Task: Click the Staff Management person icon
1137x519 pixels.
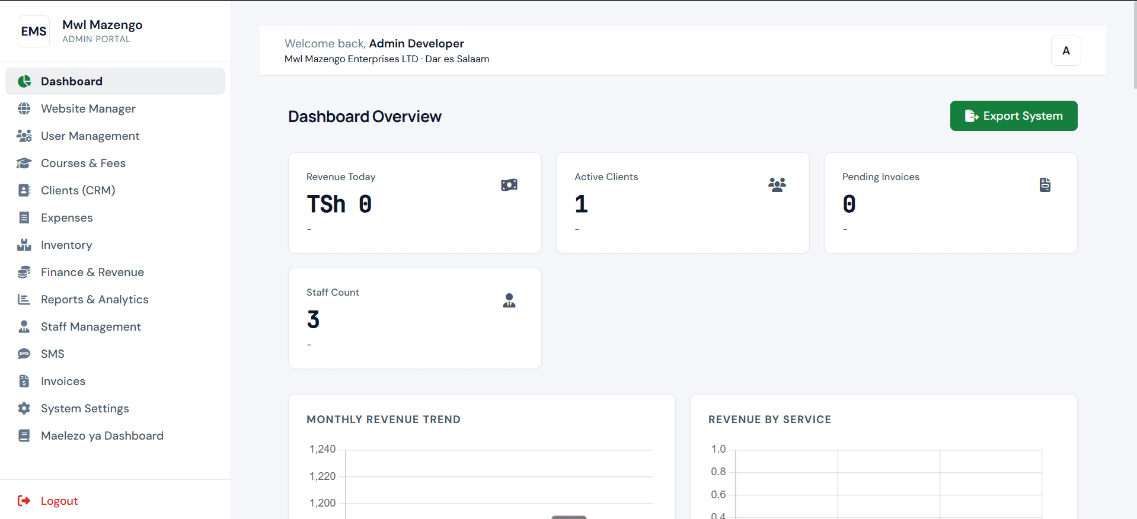Action: click(24, 326)
